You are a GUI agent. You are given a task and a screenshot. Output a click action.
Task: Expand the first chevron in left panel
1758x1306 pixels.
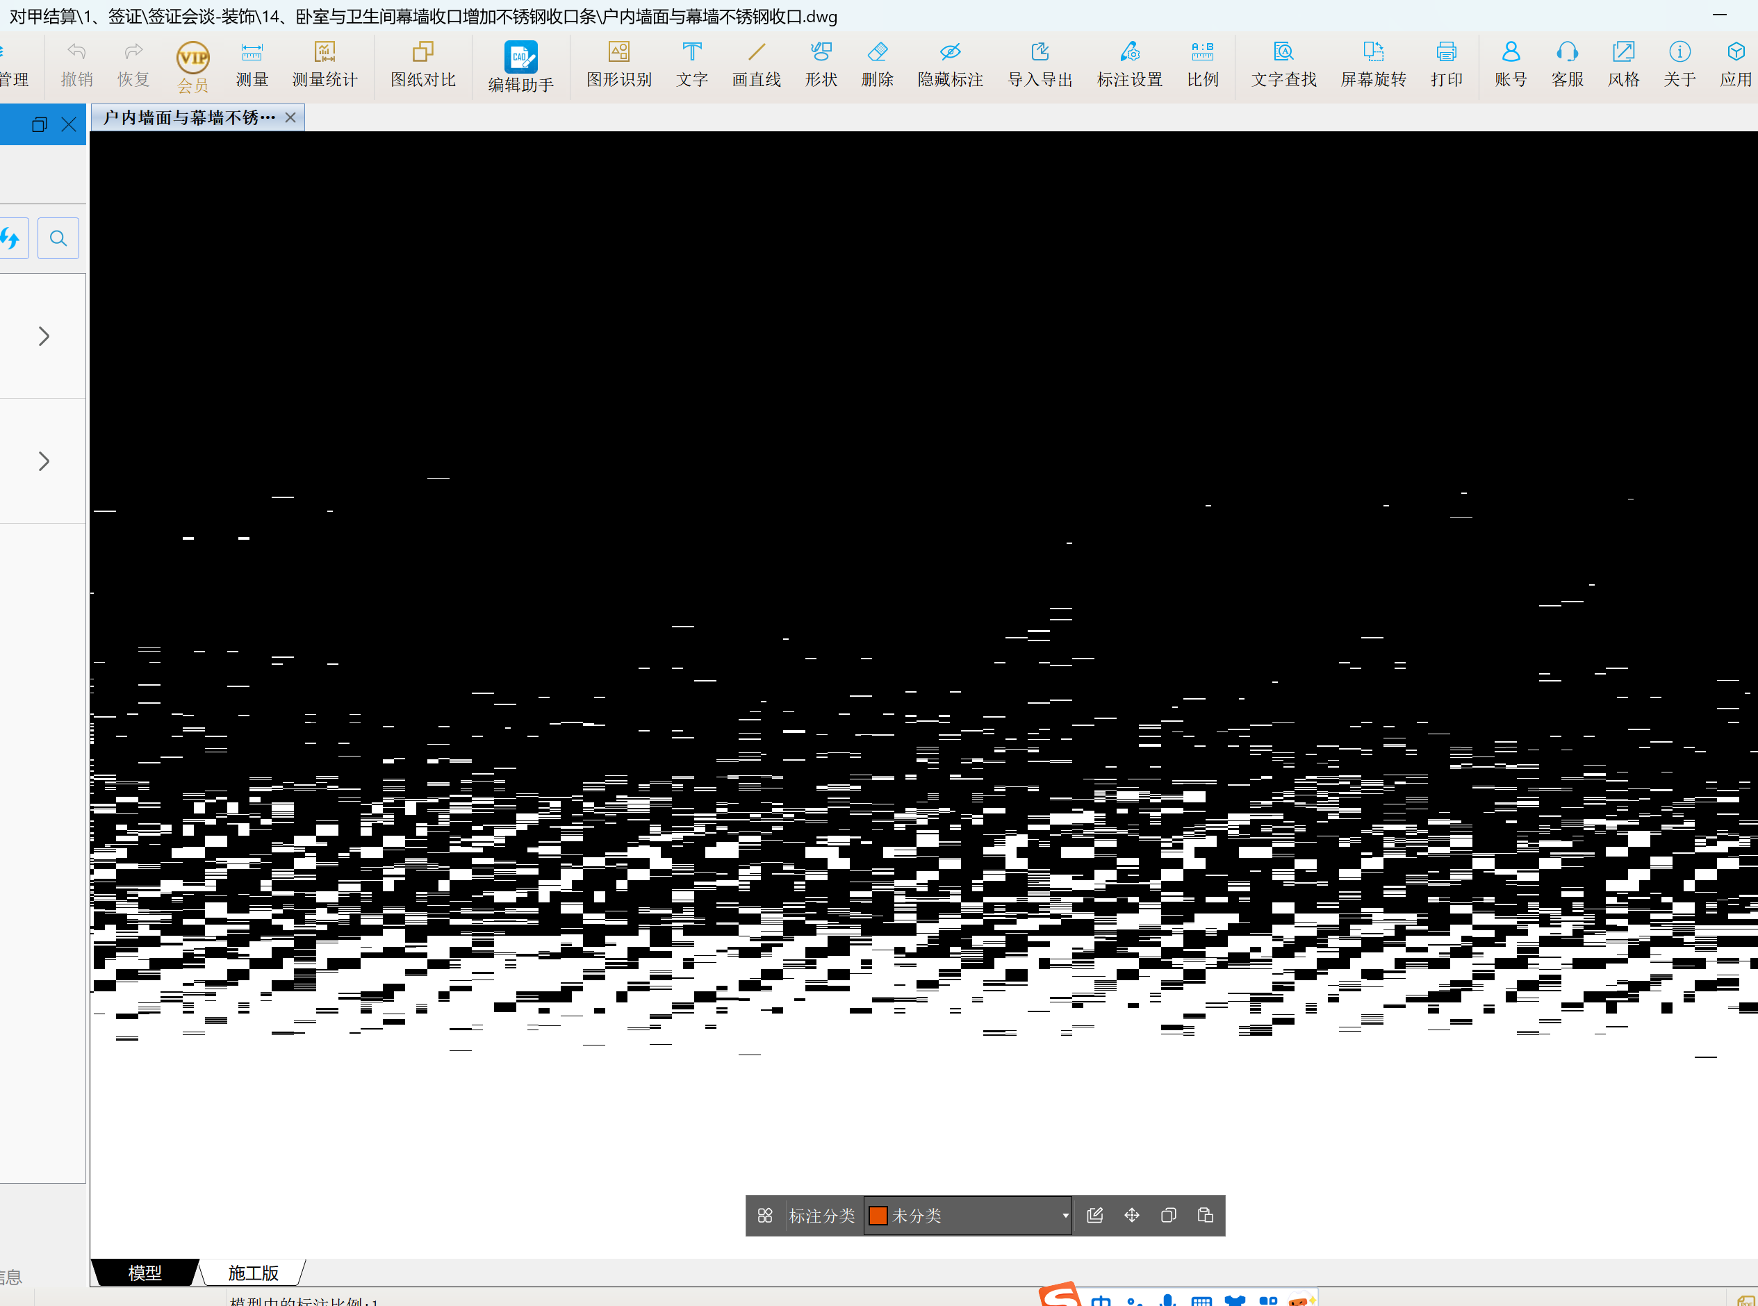(x=44, y=337)
